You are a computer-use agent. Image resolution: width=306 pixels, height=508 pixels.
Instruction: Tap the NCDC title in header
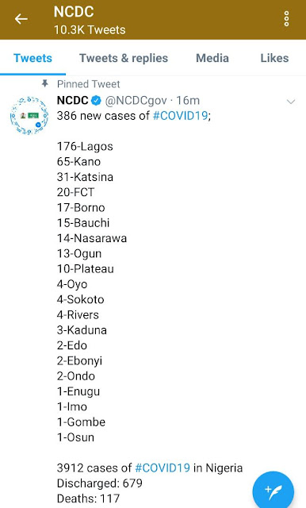point(74,12)
